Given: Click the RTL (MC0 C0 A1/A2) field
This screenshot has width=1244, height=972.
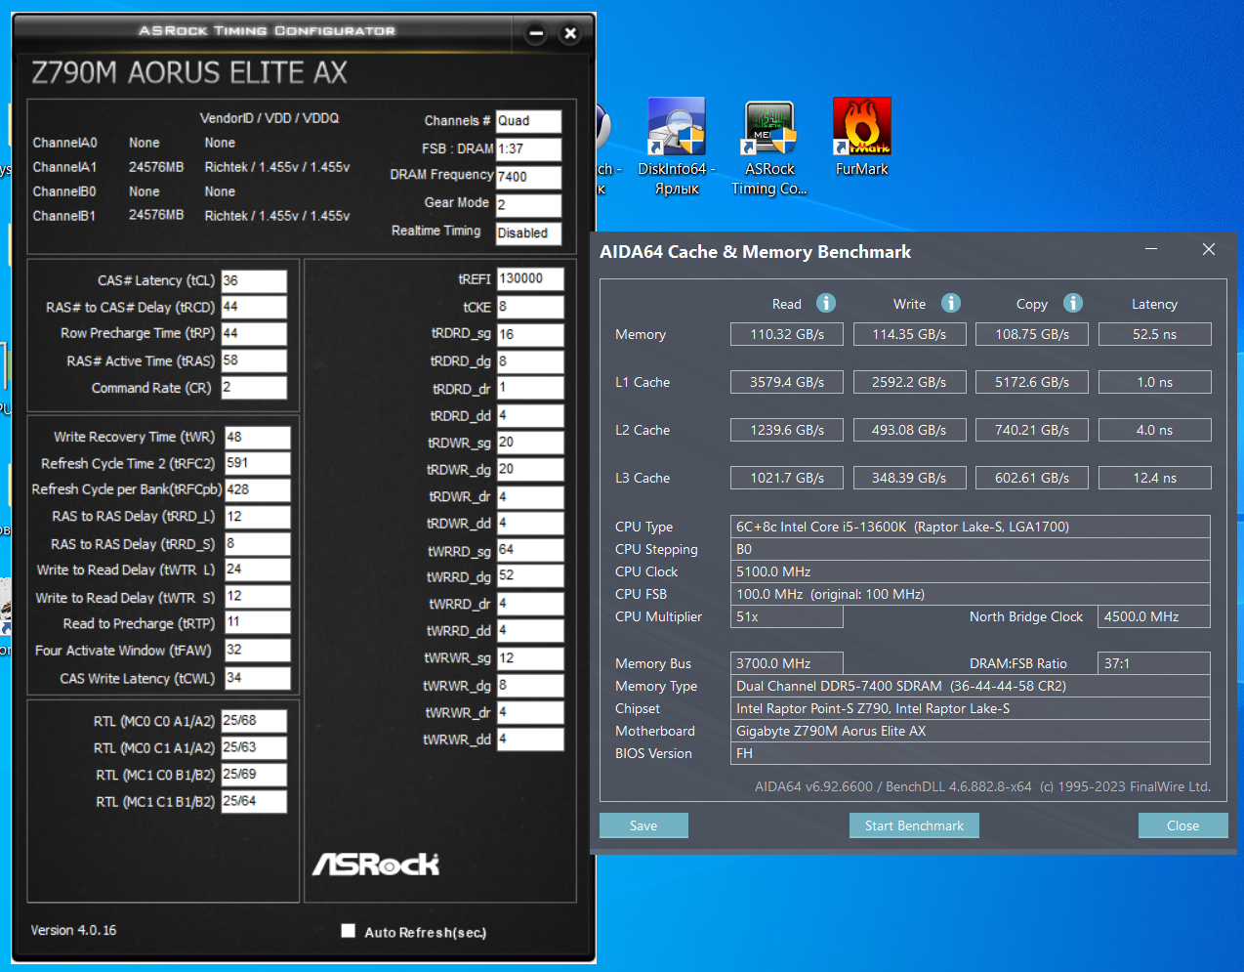Looking at the screenshot, I should click(x=254, y=721).
